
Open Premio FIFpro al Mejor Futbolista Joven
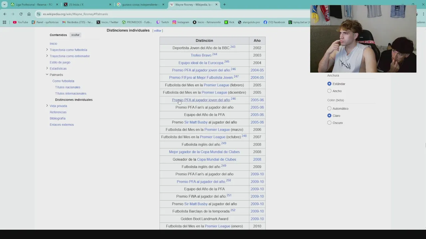click(x=201, y=78)
